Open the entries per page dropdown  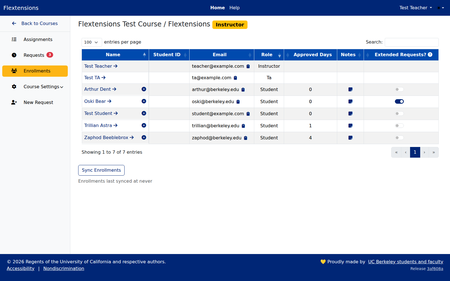pyautogui.click(x=92, y=42)
